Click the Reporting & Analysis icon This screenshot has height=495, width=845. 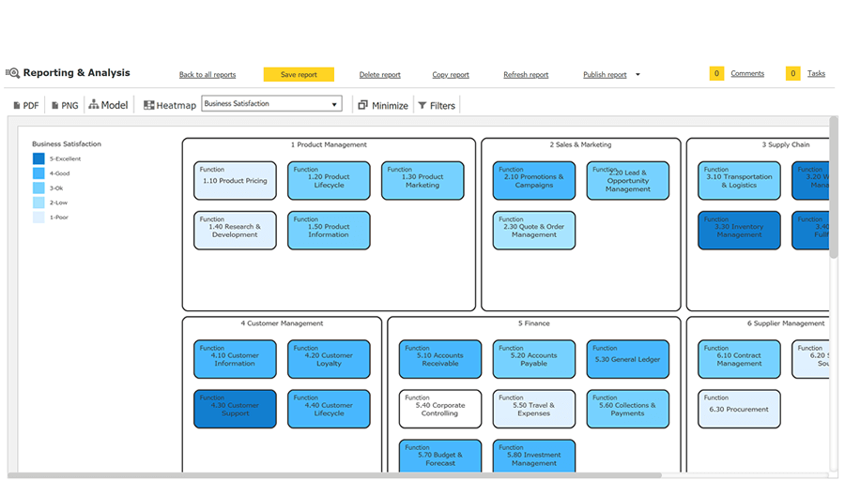pos(12,73)
